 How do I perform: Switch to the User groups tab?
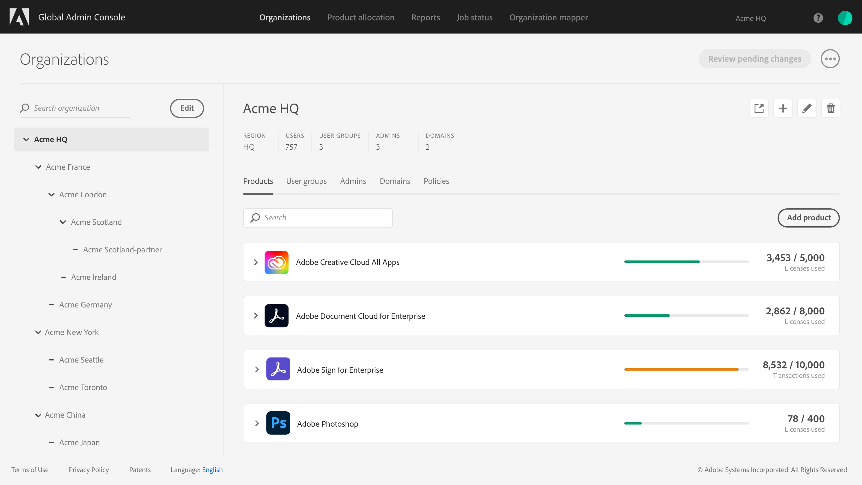pos(306,181)
